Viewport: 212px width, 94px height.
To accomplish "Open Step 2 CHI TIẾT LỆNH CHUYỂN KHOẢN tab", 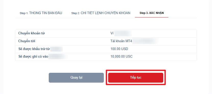I will click(101, 13).
